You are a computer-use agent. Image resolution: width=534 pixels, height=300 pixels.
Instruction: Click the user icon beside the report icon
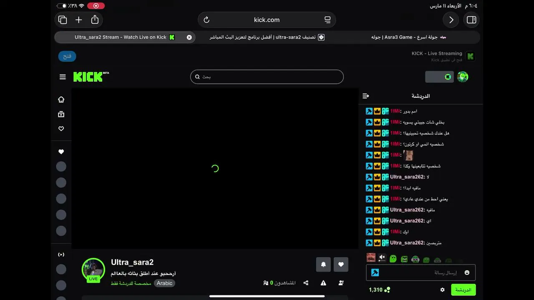coord(341,283)
